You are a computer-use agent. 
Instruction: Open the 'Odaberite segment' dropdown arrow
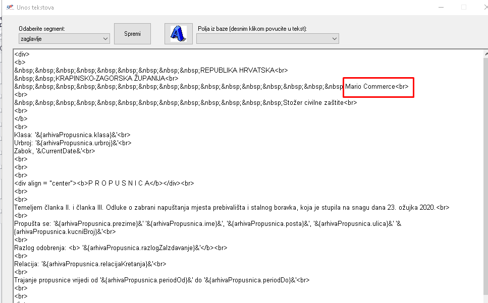tap(105, 39)
